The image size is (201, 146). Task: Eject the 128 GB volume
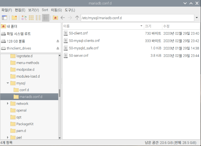[x=58, y=41]
